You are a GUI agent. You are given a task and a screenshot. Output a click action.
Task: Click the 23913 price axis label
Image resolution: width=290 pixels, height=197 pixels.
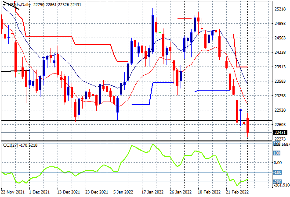coord(280,67)
